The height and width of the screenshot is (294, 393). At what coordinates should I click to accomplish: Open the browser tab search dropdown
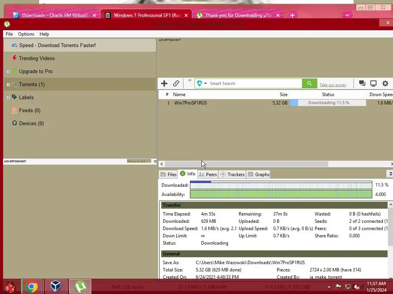[347, 15]
